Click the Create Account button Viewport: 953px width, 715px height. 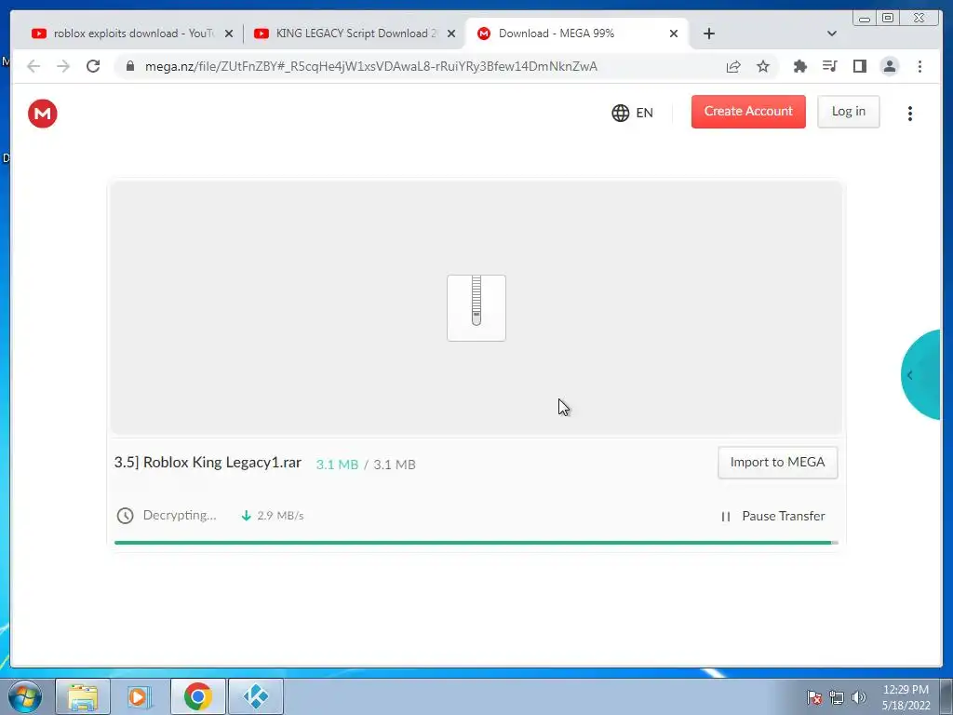tap(748, 112)
